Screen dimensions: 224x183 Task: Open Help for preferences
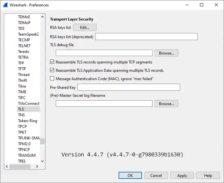[208, 175]
